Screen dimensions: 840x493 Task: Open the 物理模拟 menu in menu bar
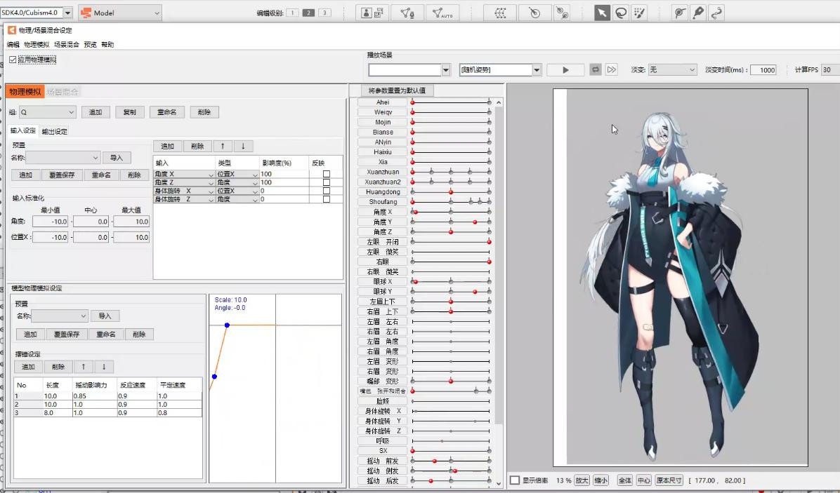[37, 44]
